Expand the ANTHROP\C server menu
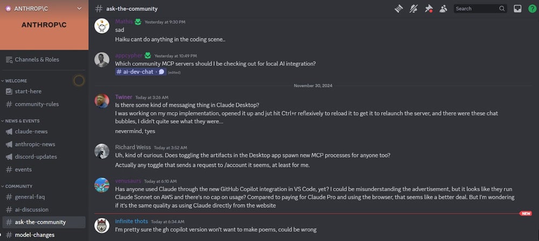 click(80, 8)
